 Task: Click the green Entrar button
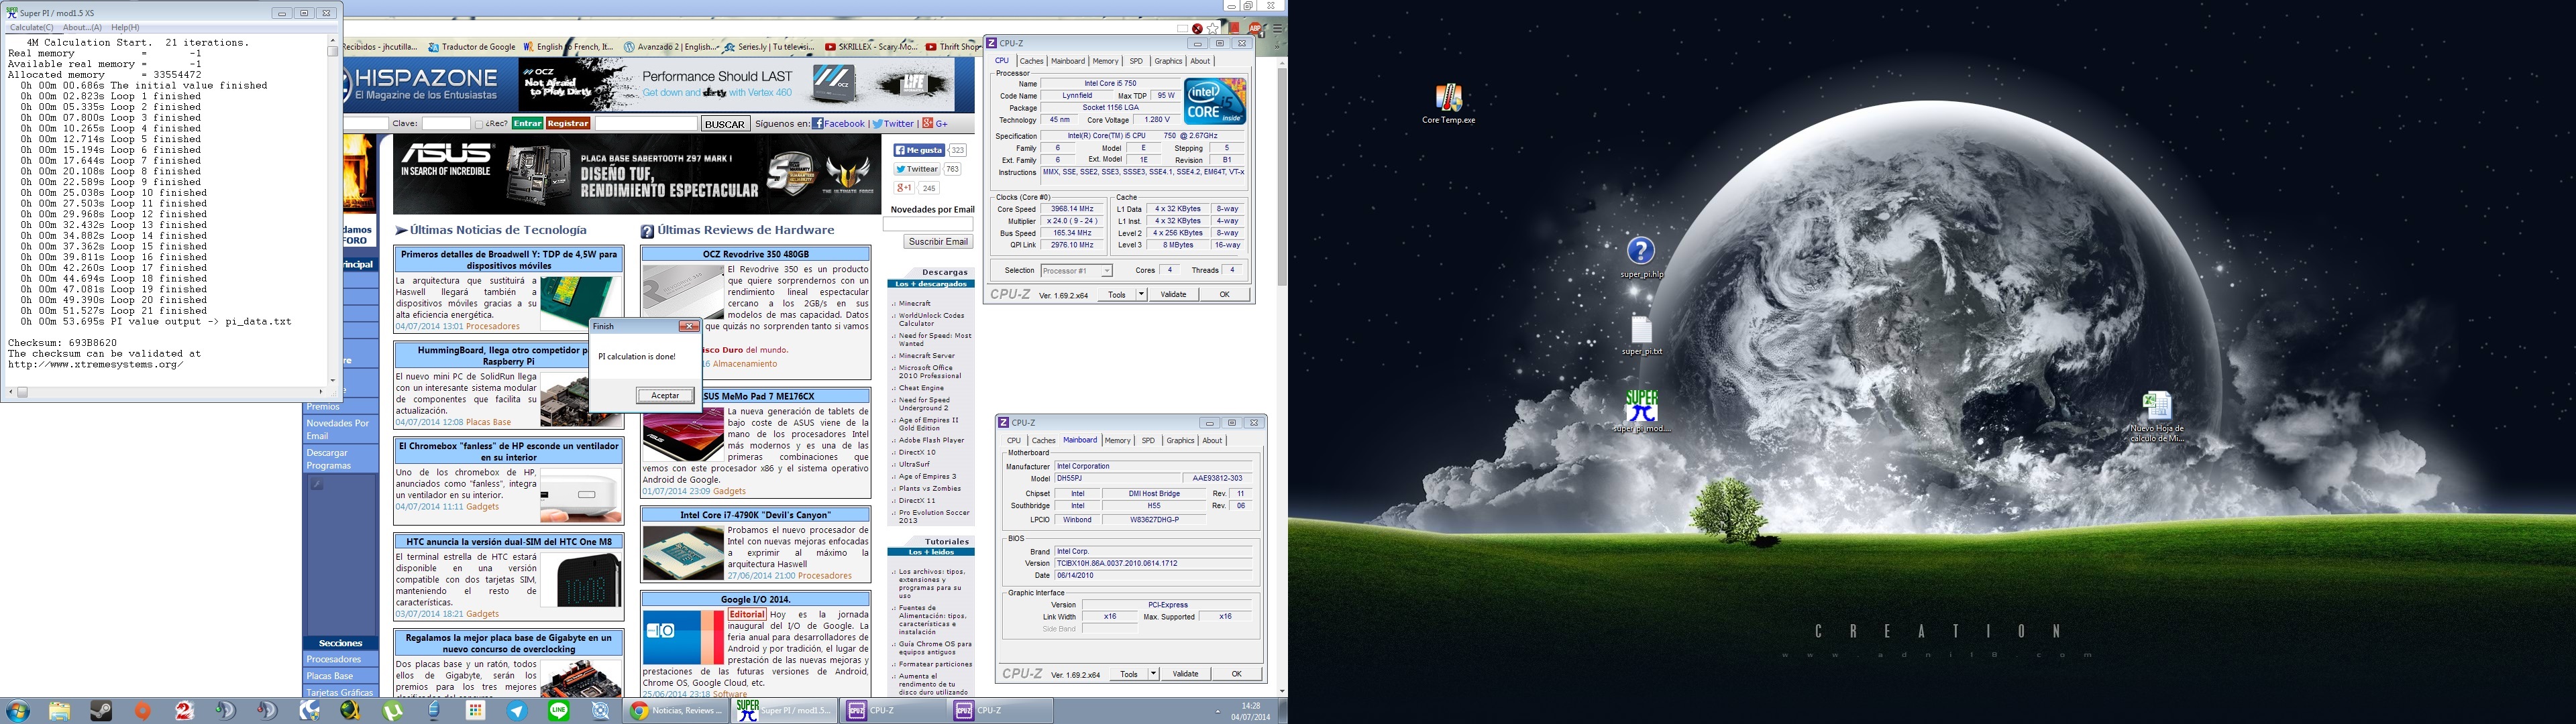point(527,124)
